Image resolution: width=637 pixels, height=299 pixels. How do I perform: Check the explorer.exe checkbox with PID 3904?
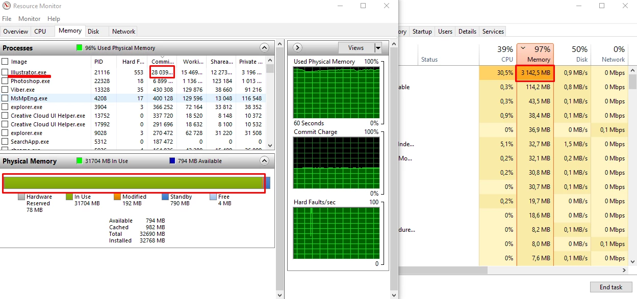tap(5, 107)
